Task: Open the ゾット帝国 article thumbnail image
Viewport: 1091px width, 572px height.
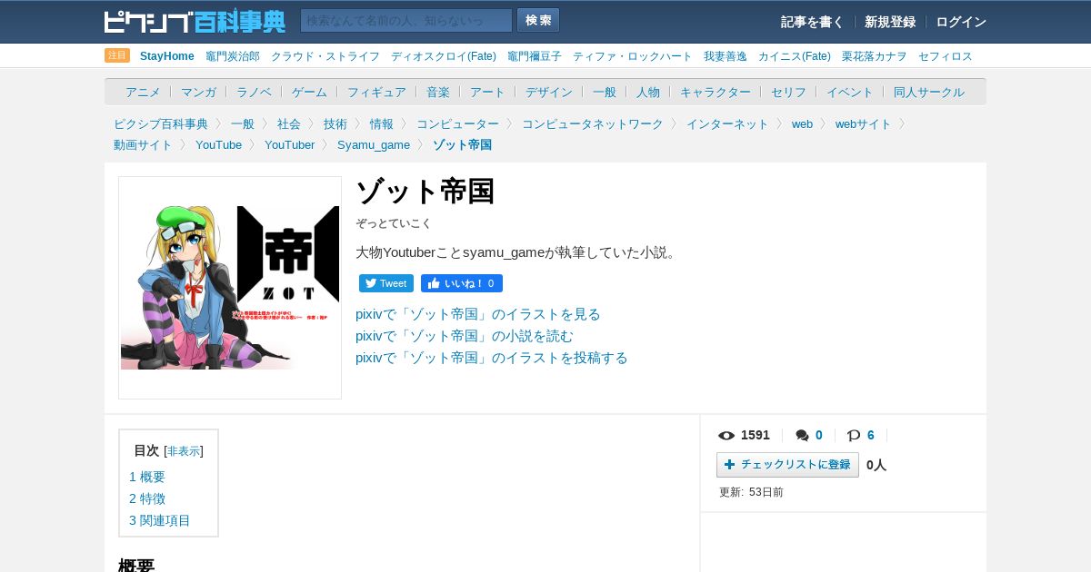Action: [230, 287]
